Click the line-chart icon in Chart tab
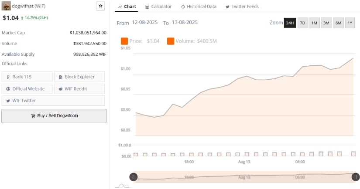This screenshot has width=360, height=189. [x=120, y=7]
